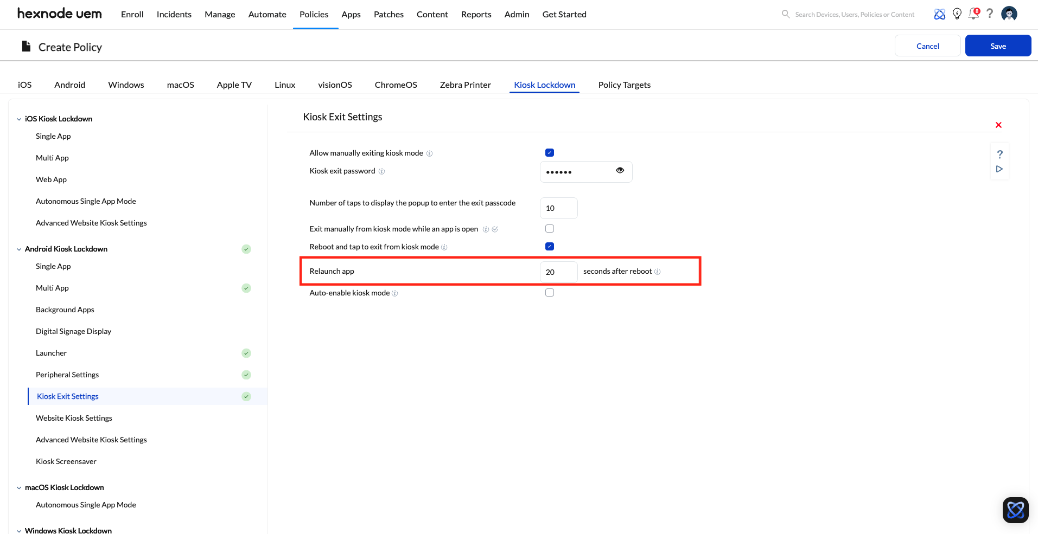Enable Auto-enable kiosk mode checkbox
This screenshot has width=1038, height=534.
550,293
